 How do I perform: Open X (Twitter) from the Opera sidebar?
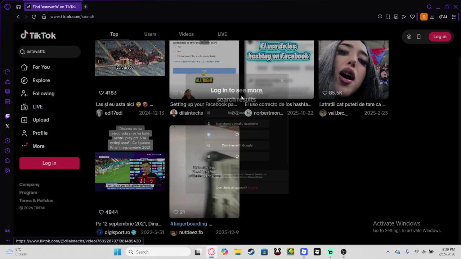tap(7, 126)
